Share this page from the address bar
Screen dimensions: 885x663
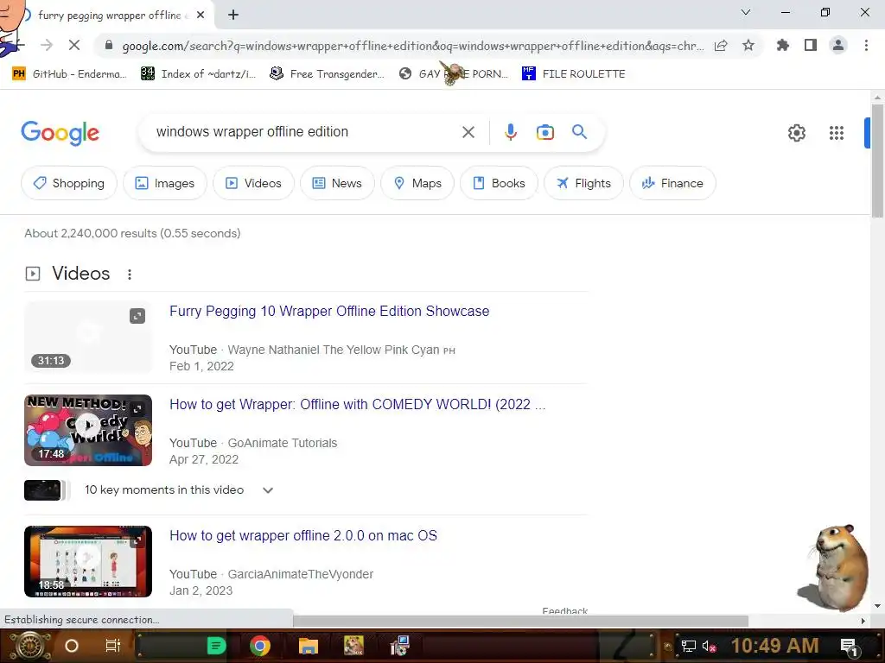tap(721, 45)
